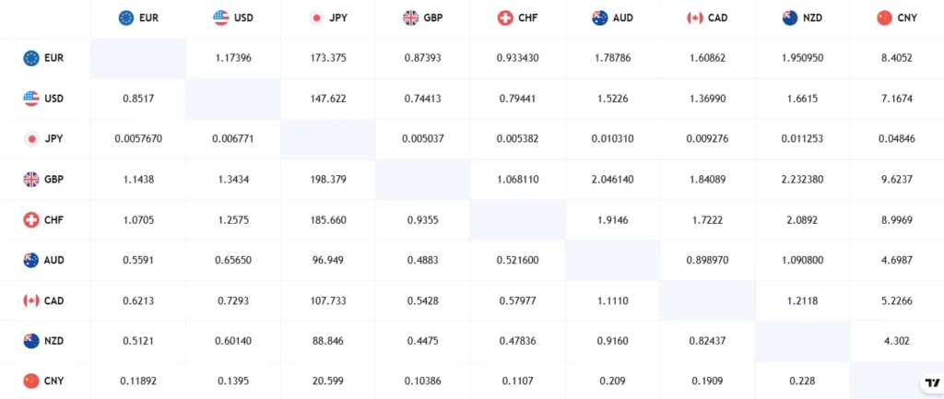Click the Euro flag icon in header row
944x399 pixels.
pos(126,18)
